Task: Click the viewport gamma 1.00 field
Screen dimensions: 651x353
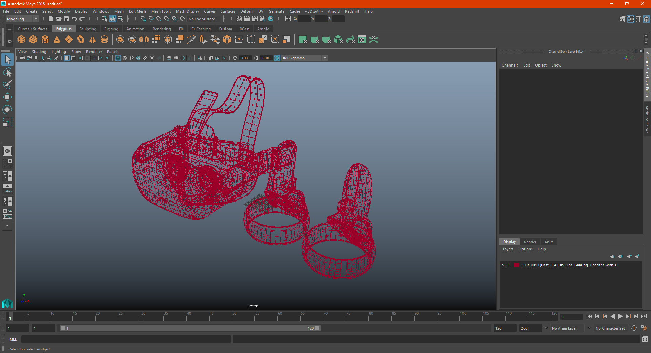Action: click(x=266, y=58)
